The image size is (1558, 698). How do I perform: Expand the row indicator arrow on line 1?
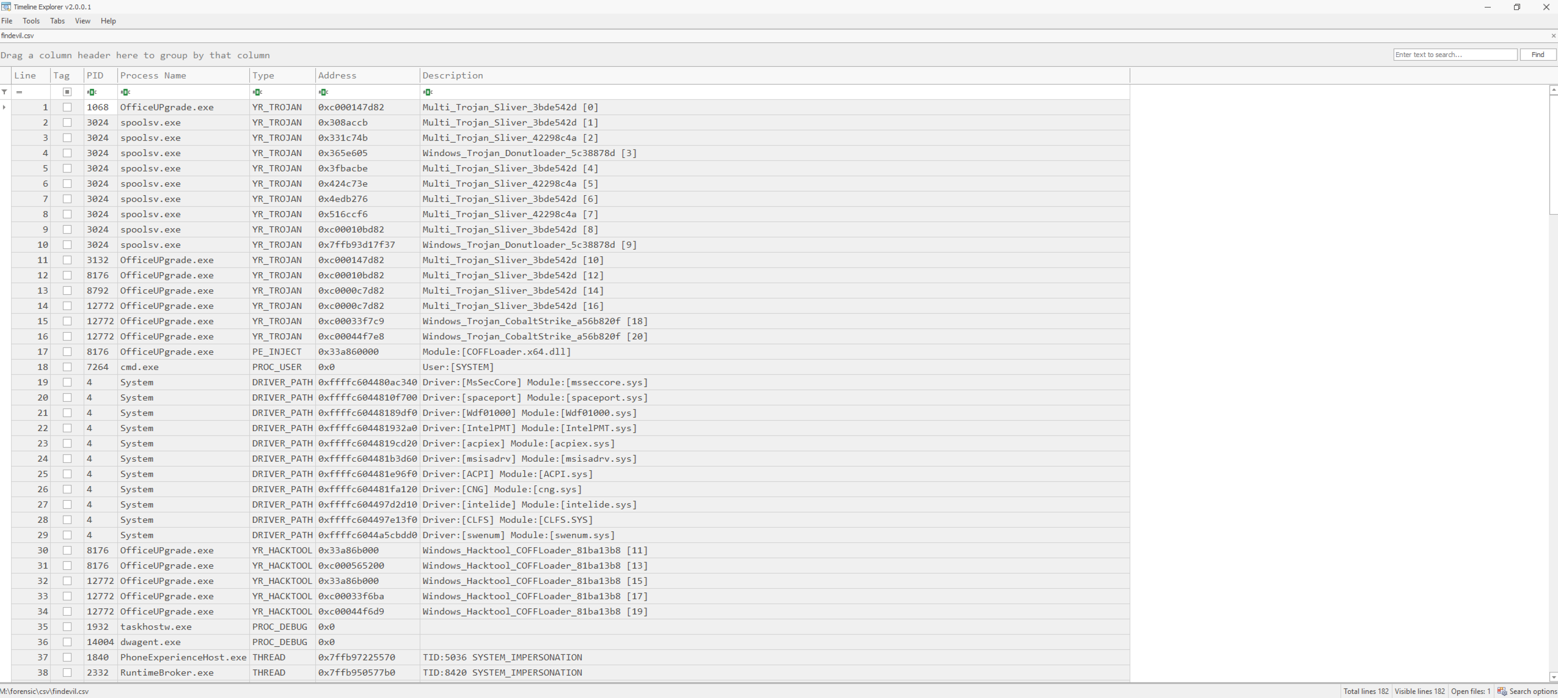(5, 107)
